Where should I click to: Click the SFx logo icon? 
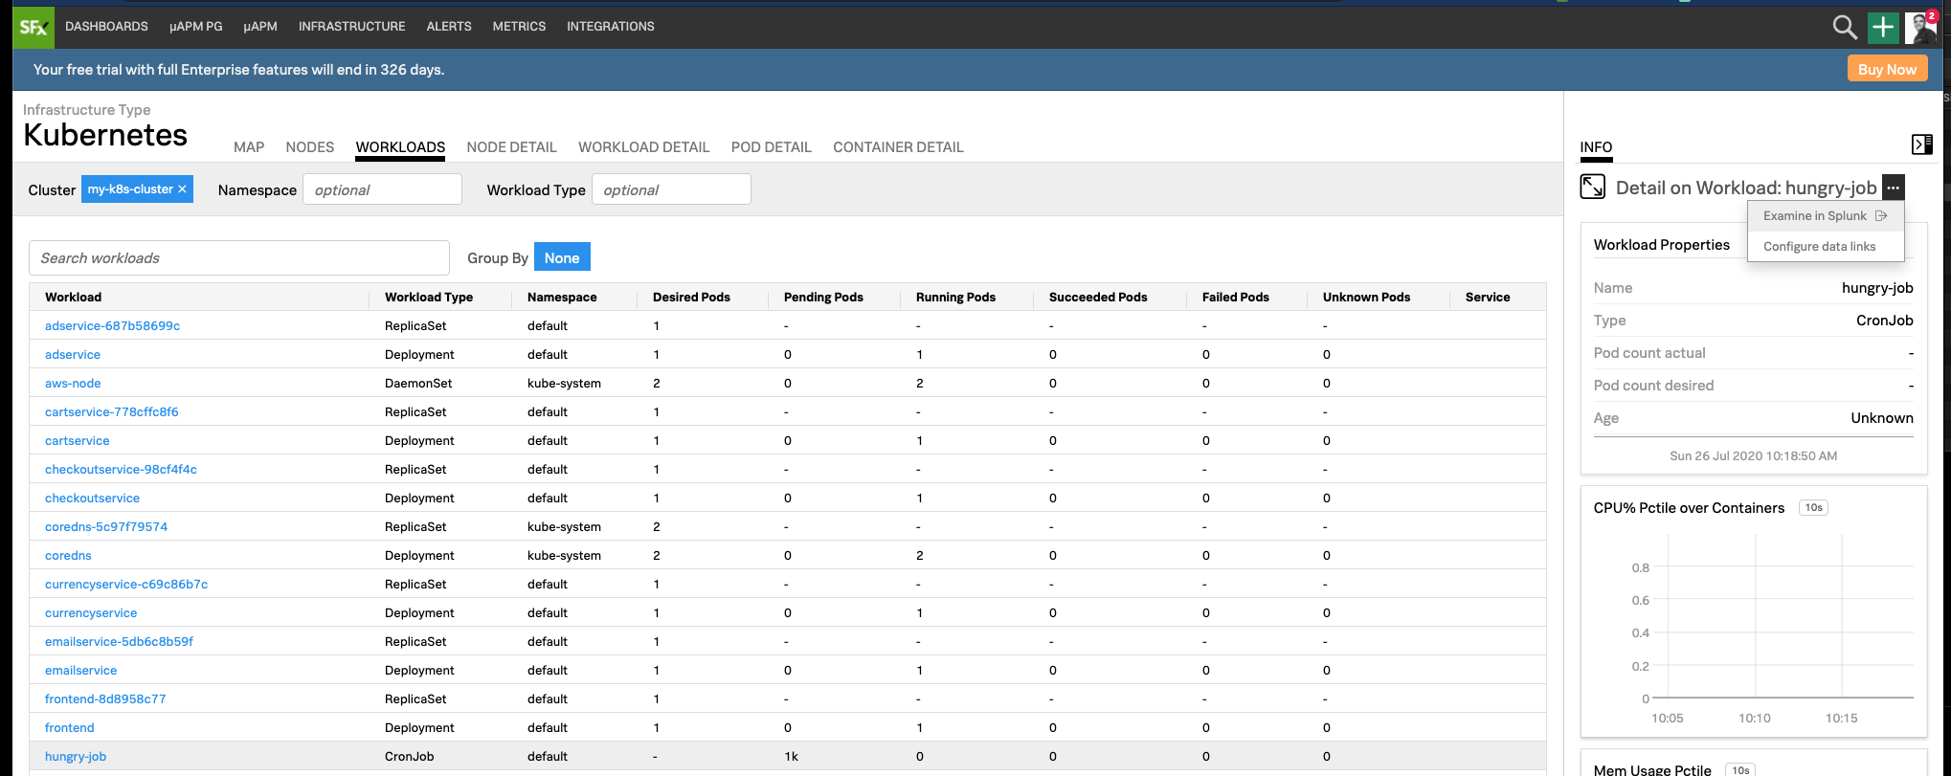[x=34, y=27]
